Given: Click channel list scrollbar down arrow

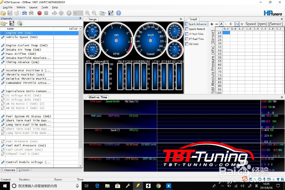Looking at the screenshot, I should [x=81, y=166].
